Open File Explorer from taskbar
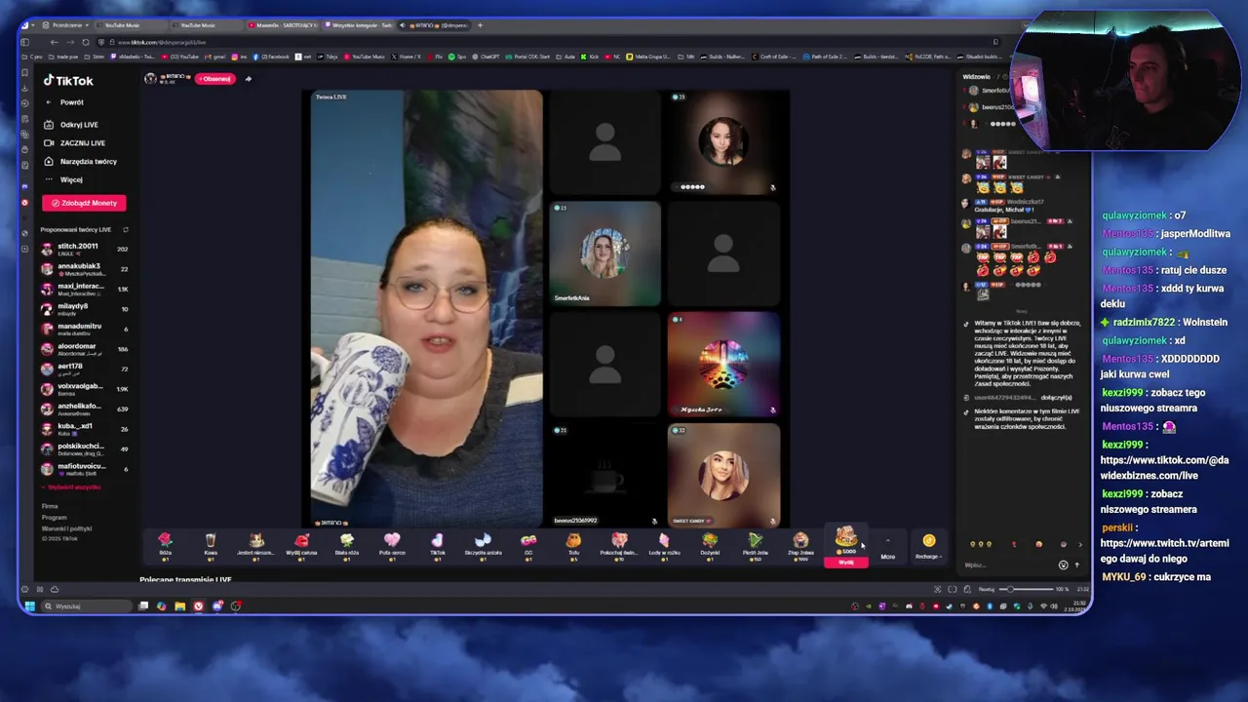Image resolution: width=1248 pixels, height=702 pixels. tap(179, 606)
